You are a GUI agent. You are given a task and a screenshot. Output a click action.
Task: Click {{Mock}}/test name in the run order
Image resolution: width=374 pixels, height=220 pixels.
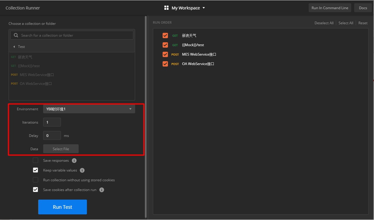pyautogui.click(x=193, y=45)
